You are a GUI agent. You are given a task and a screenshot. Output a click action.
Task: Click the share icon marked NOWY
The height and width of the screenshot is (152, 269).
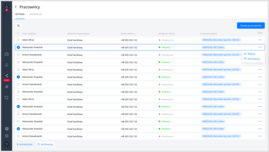pos(6,76)
